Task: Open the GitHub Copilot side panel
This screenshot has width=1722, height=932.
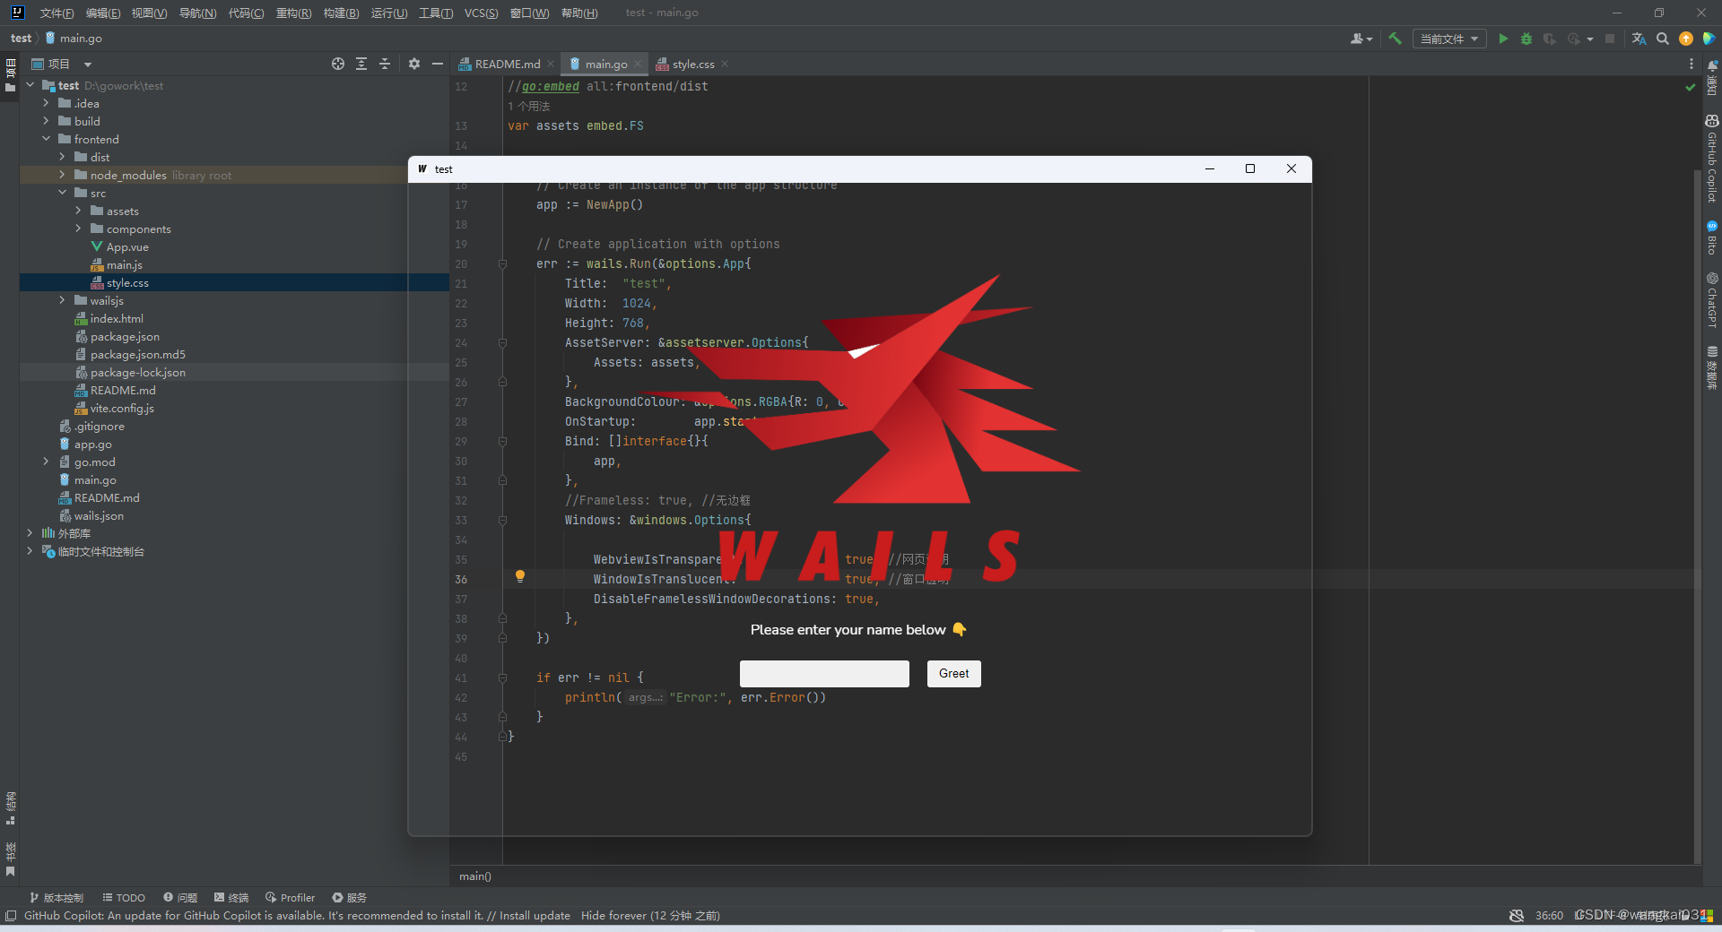Action: (1711, 159)
